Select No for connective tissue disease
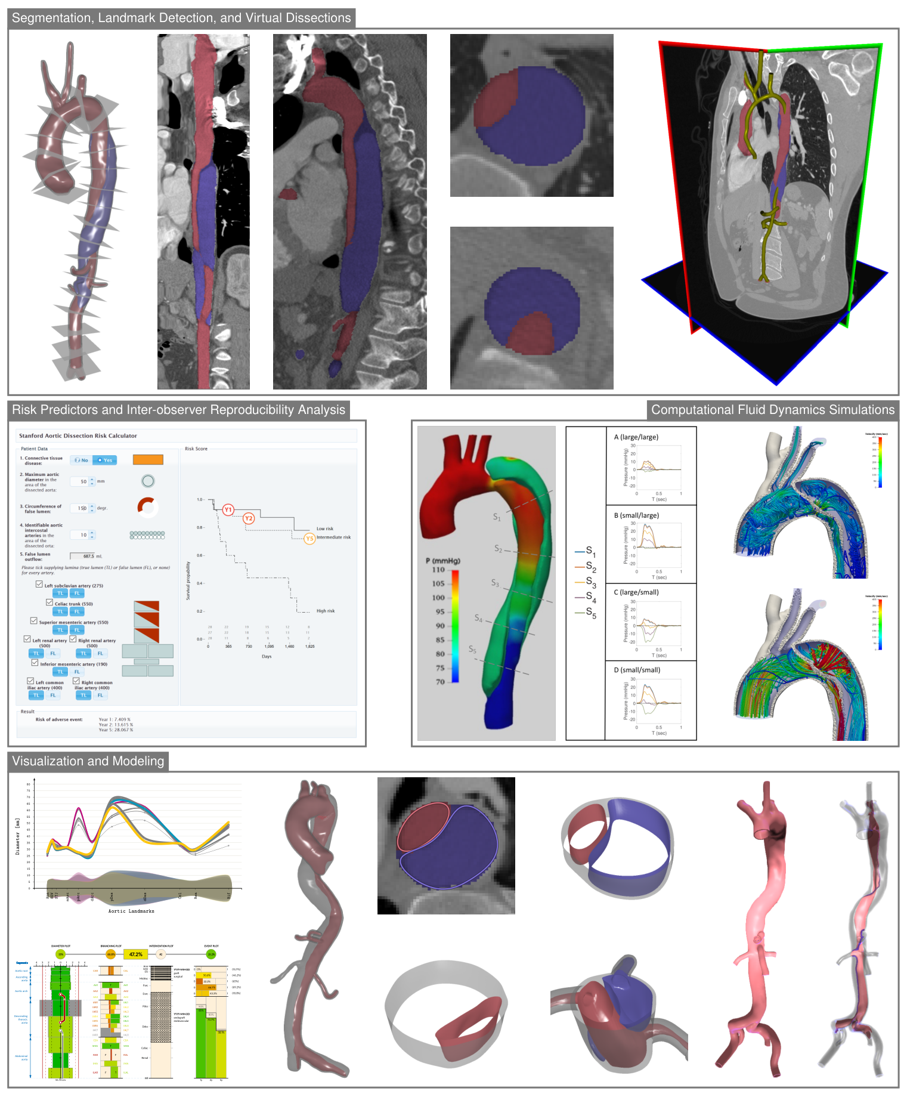 point(82,460)
